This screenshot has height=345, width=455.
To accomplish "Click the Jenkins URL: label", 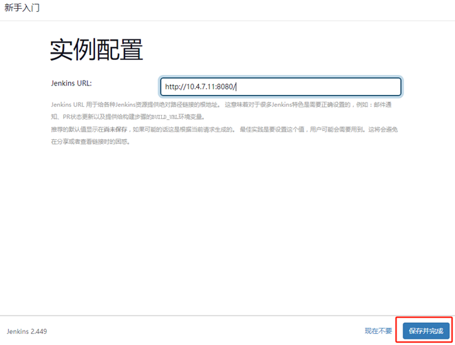I will pyautogui.click(x=72, y=83).
